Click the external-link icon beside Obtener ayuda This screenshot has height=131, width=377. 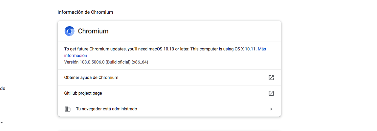coord(271,78)
